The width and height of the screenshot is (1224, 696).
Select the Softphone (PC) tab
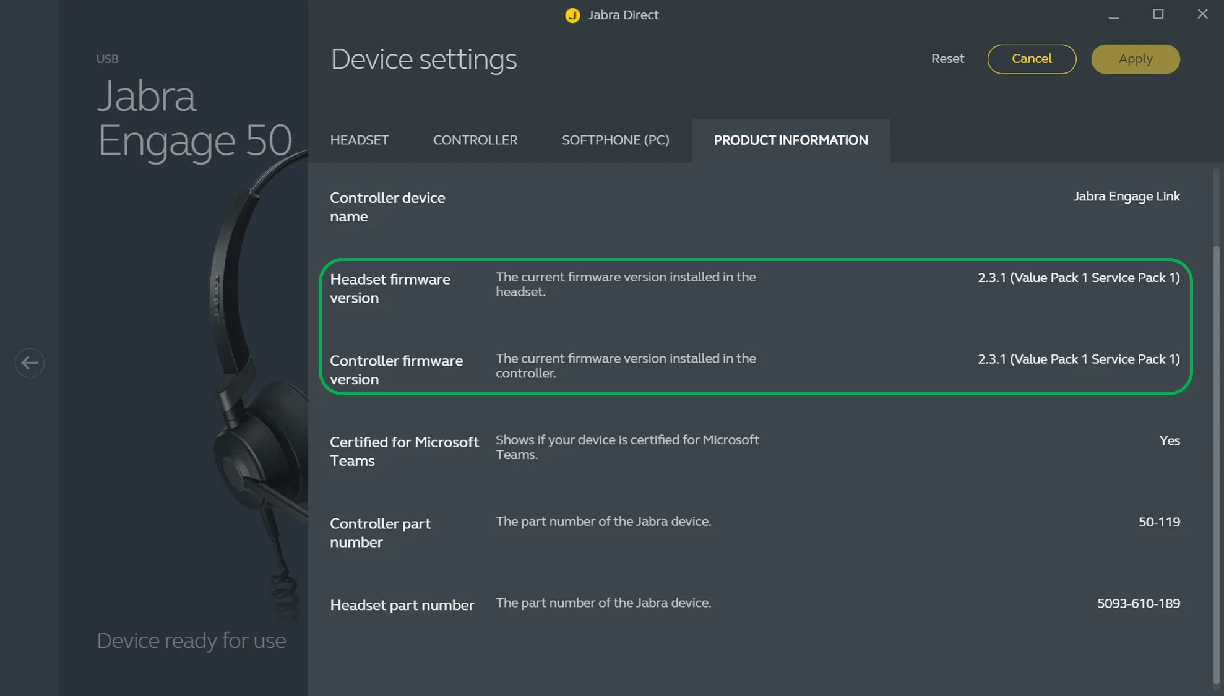pos(615,140)
